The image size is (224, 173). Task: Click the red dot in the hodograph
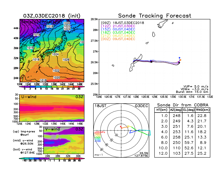120,127
